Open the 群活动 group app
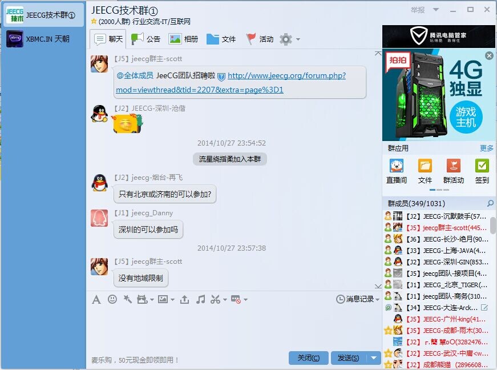The width and height of the screenshot is (497, 370). 453,171
